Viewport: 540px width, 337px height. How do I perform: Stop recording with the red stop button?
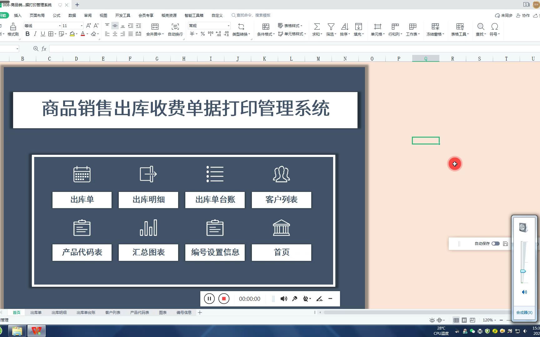point(224,299)
